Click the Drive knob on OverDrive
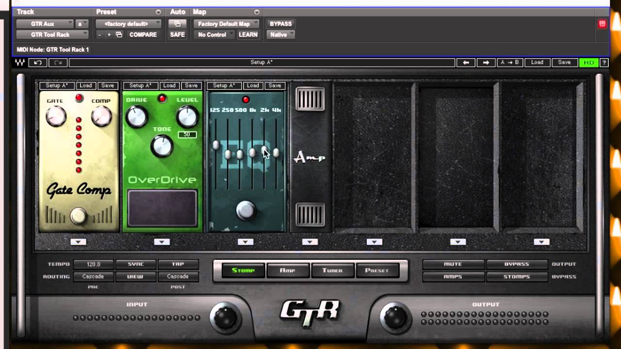Screen dimensions: 621x349 coord(136,117)
